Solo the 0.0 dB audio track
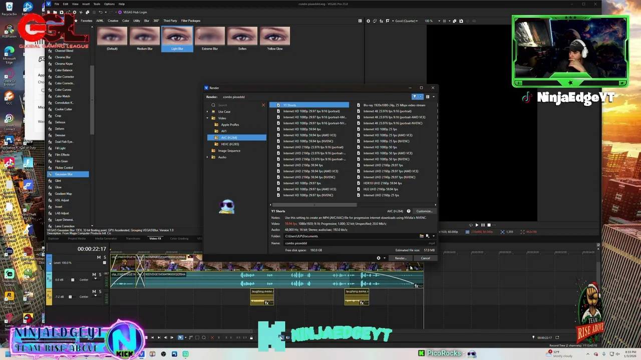This screenshot has width=641, height=360. coord(100,274)
